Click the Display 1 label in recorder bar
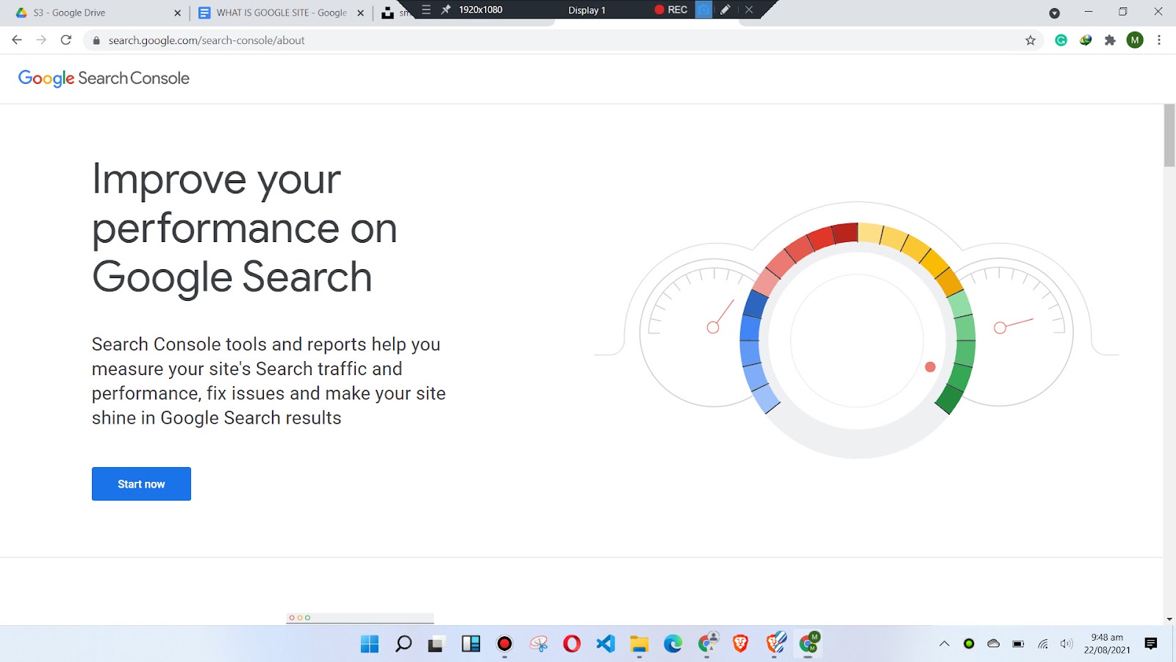Viewport: 1176px width, 662px height. tap(587, 10)
